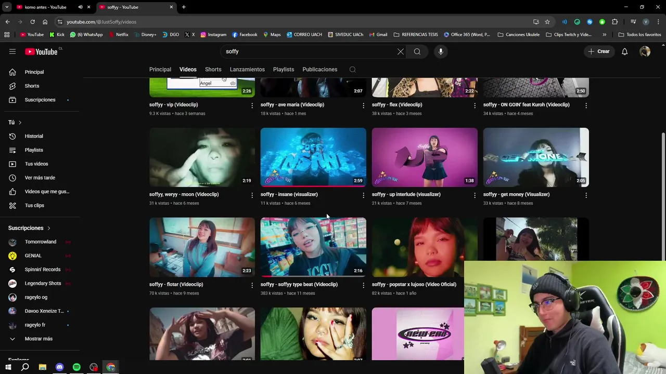The image size is (666, 374).
Task: Open options for soffyy - ave maría video
Action: click(x=363, y=105)
